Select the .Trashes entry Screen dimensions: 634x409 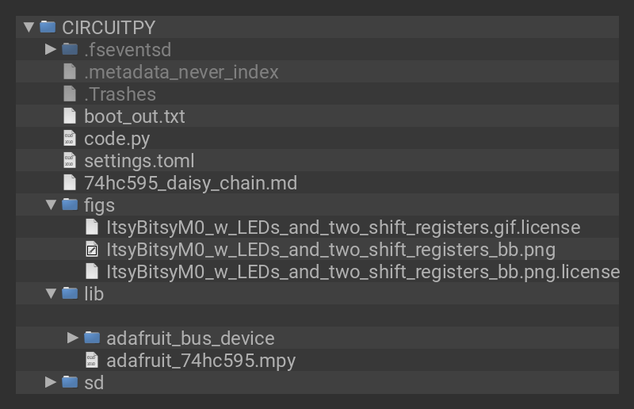pos(120,94)
